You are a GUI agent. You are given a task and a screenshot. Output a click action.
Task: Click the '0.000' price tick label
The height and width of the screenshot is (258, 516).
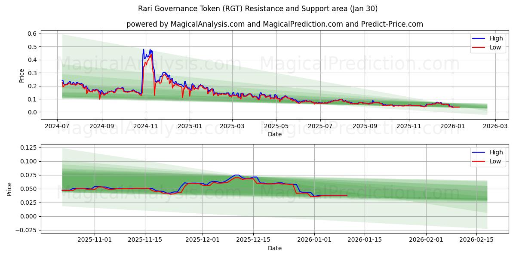click(x=29, y=216)
